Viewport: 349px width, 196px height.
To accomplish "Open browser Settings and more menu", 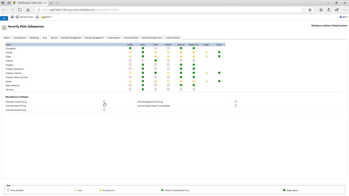I will click(345, 10).
